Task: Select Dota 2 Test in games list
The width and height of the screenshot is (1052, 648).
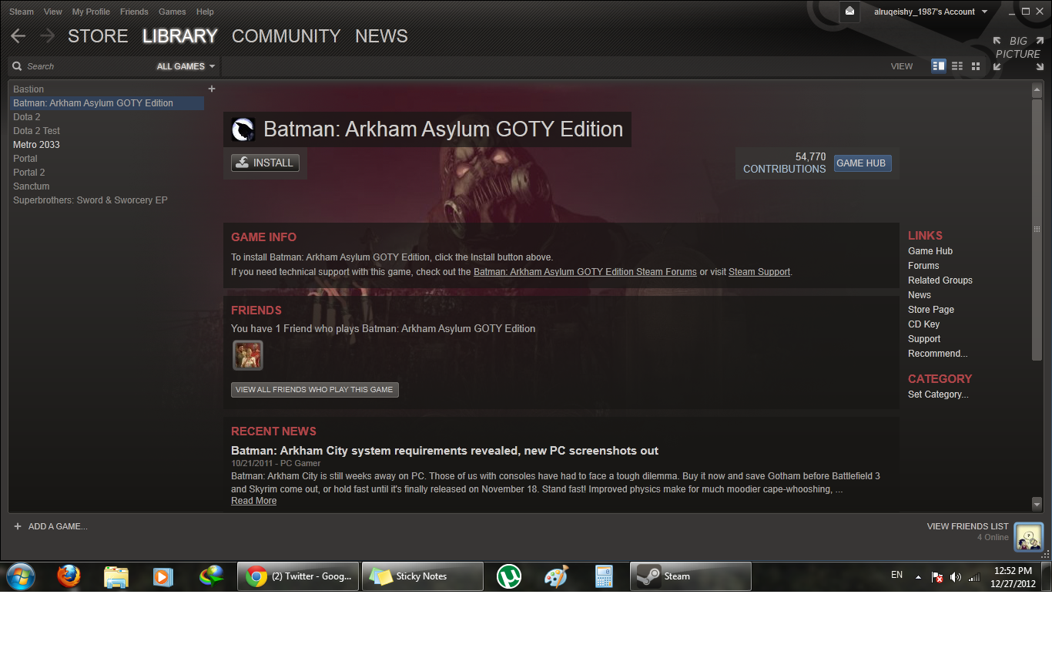Action: coord(107,131)
